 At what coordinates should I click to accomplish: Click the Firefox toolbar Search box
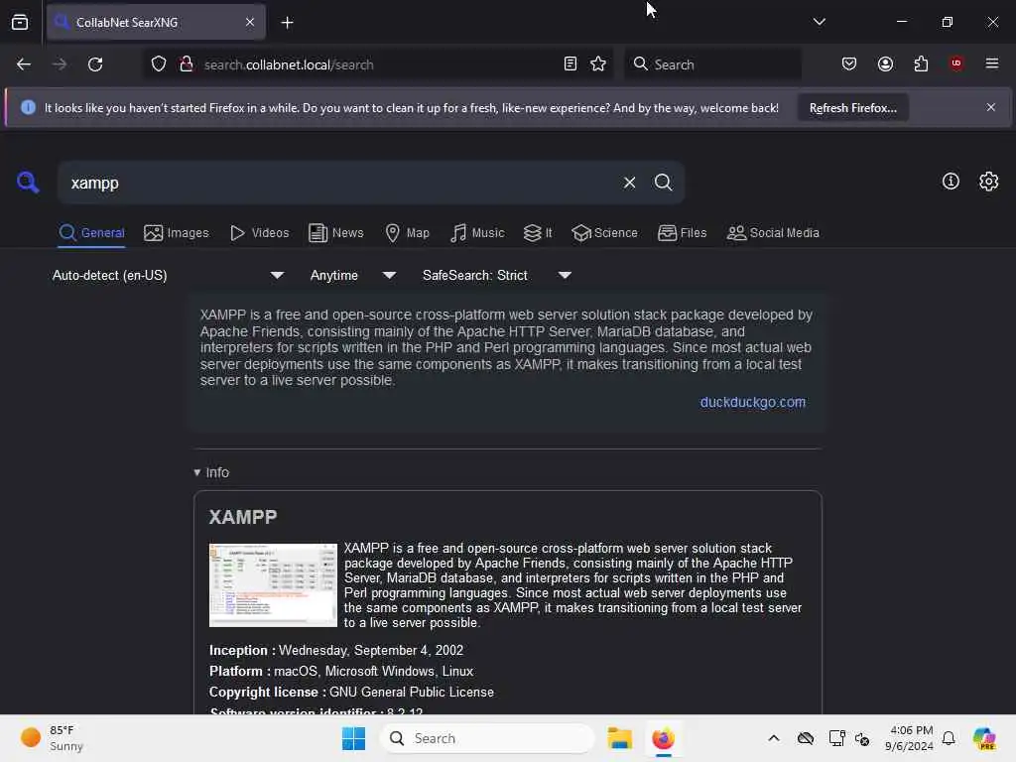tap(712, 64)
